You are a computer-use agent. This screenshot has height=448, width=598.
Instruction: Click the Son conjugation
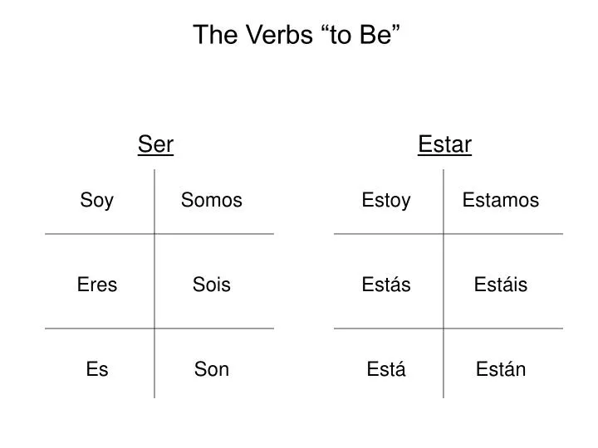[x=212, y=369]
